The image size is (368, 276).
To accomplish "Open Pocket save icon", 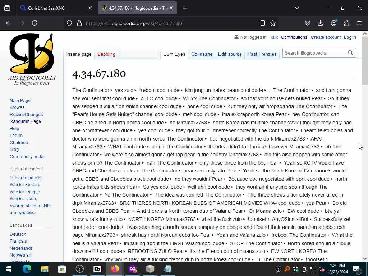I will pos(308,23).
